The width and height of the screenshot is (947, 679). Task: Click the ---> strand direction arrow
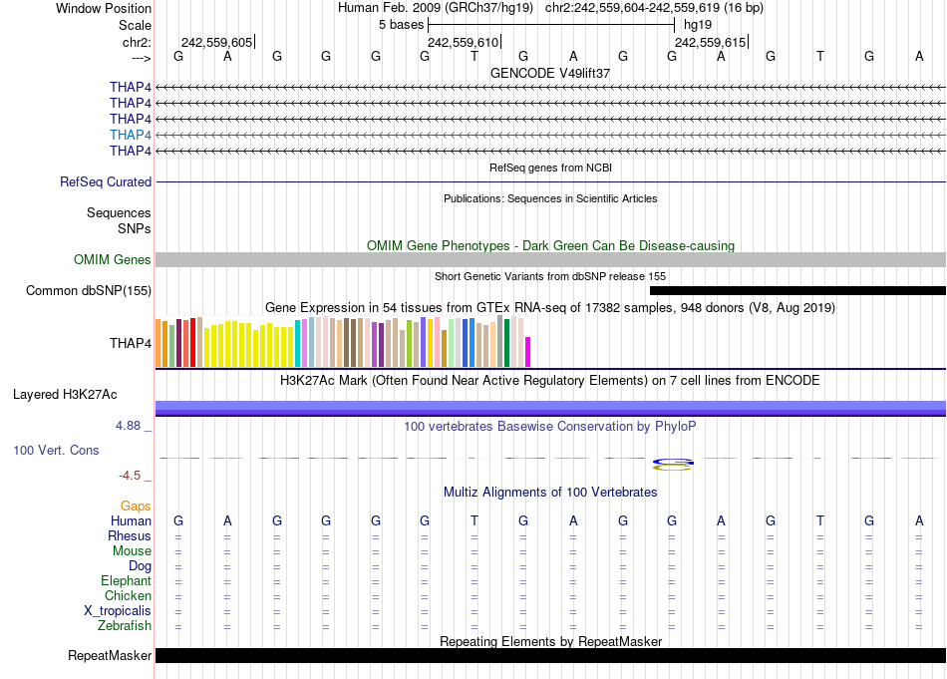(x=142, y=58)
